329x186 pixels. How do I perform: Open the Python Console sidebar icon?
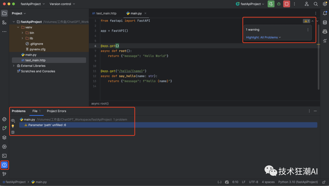tap(4, 119)
